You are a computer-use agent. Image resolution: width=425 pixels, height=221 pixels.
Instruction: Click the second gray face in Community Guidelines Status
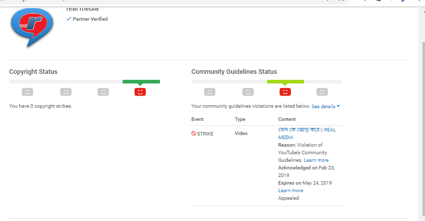(x=248, y=92)
